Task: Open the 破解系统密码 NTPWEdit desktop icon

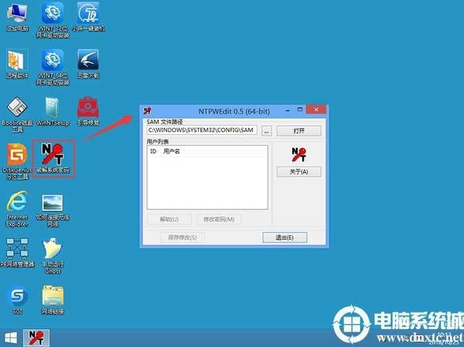Action: pos(52,155)
